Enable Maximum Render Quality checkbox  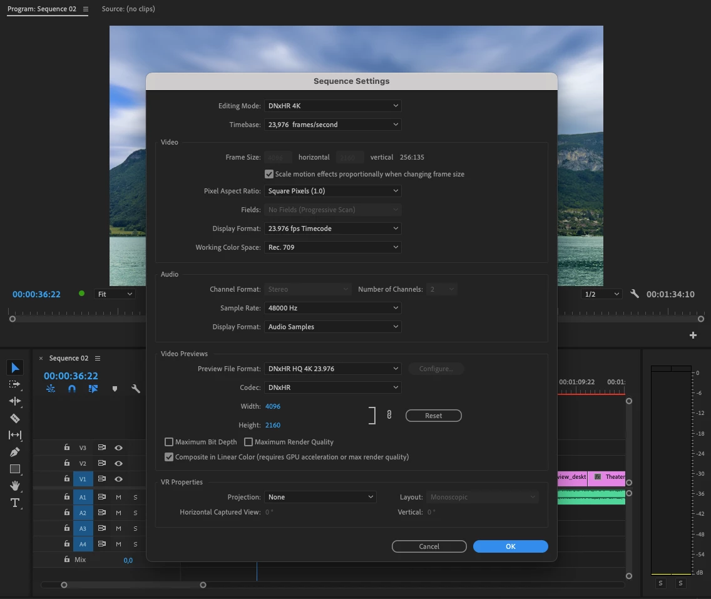tap(248, 442)
